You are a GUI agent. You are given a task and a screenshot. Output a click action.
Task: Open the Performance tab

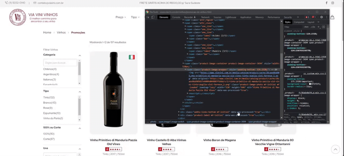click(274, 17)
